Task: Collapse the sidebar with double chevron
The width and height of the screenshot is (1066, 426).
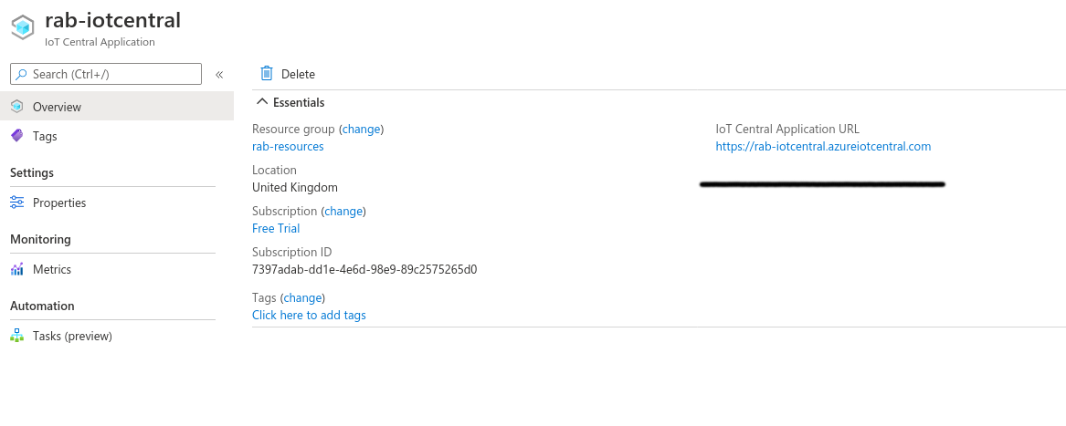Action: 219,75
